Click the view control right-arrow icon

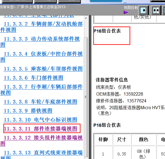click(x=143, y=10)
